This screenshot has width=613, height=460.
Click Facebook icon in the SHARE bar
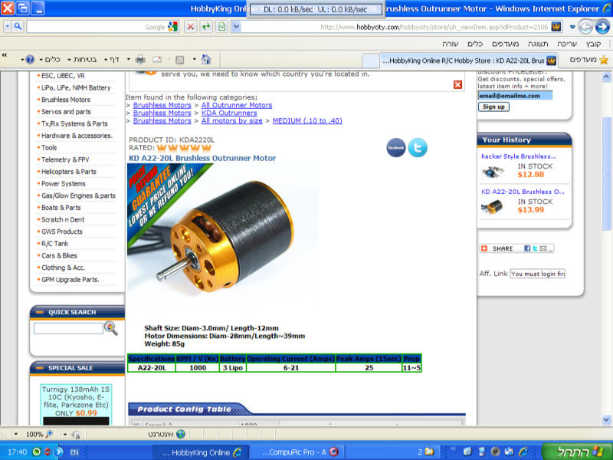click(527, 248)
